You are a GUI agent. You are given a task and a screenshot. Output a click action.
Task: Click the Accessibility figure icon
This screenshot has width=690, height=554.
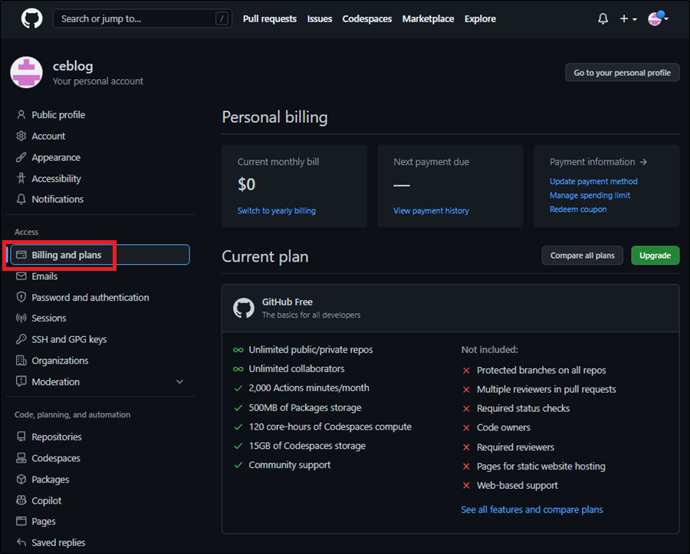[21, 178]
